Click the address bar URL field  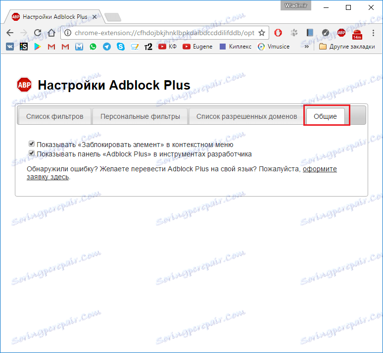[x=164, y=33]
